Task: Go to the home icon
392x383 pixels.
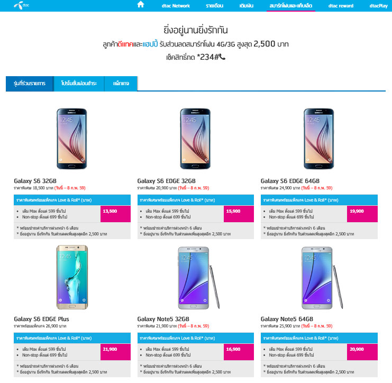Action: click(x=141, y=5)
